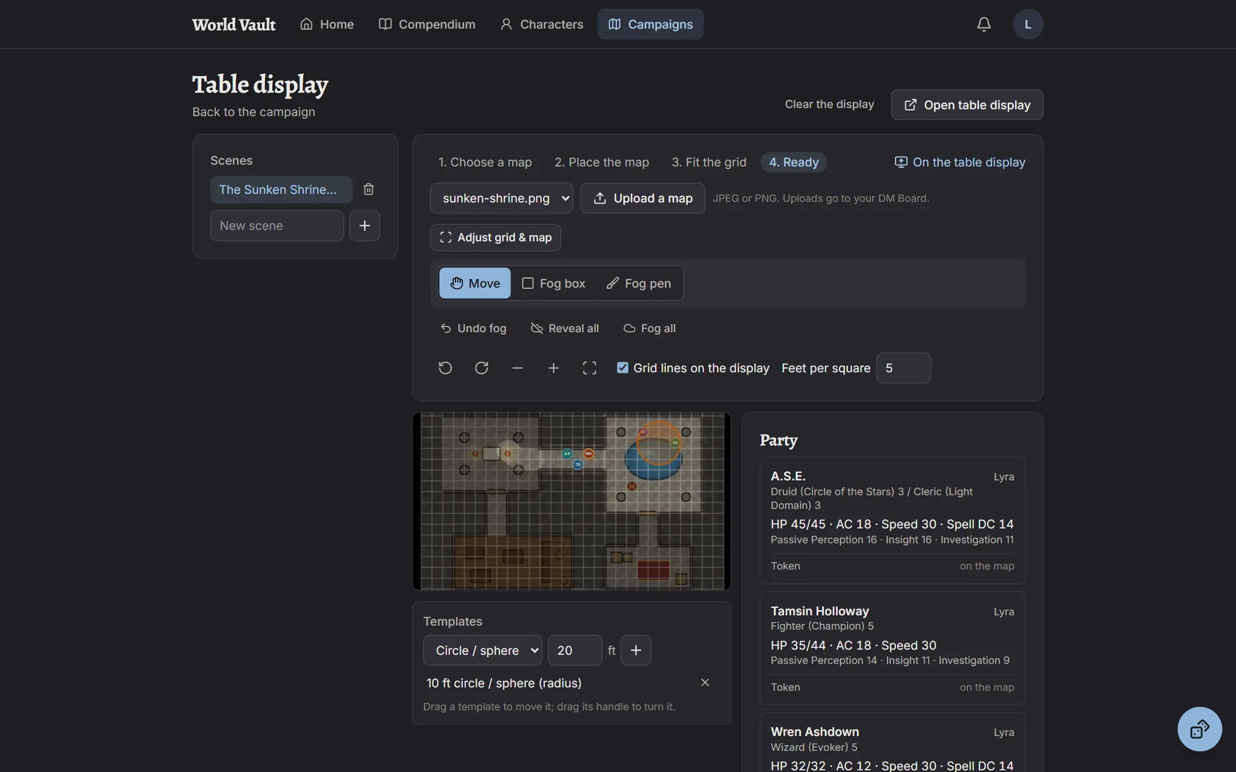Zoom in the map with the plus icon

click(x=553, y=368)
